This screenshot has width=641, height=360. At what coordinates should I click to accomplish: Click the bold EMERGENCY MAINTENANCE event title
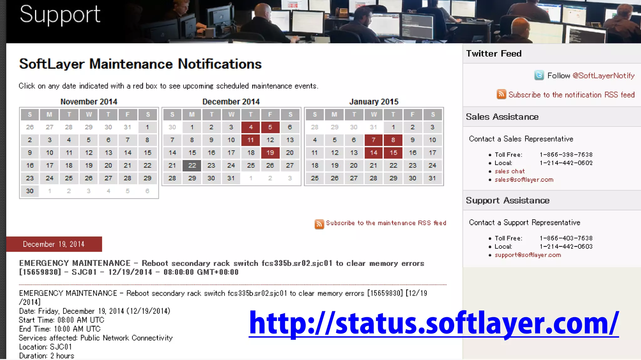[222, 267]
